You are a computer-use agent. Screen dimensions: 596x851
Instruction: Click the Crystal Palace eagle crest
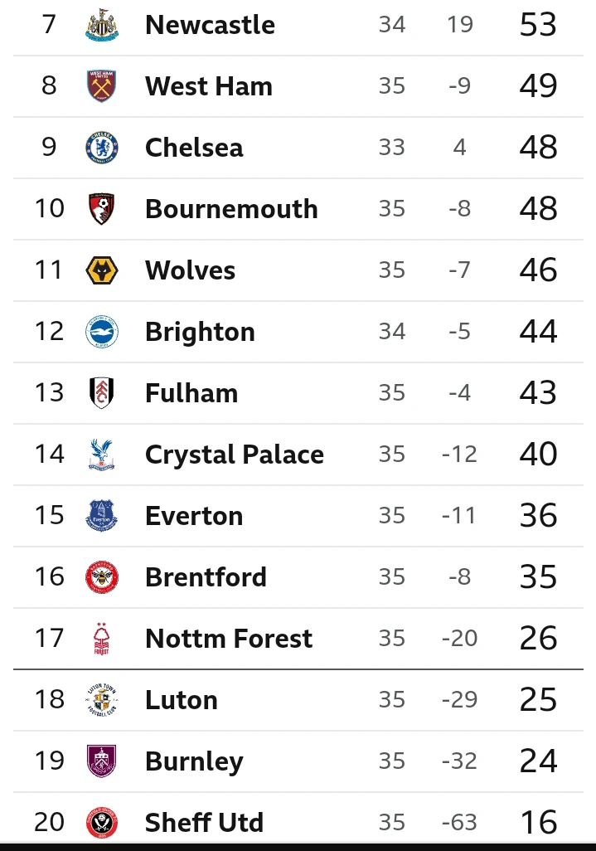(x=102, y=455)
